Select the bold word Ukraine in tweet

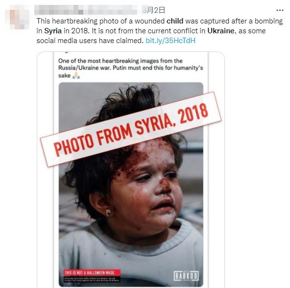(221, 31)
